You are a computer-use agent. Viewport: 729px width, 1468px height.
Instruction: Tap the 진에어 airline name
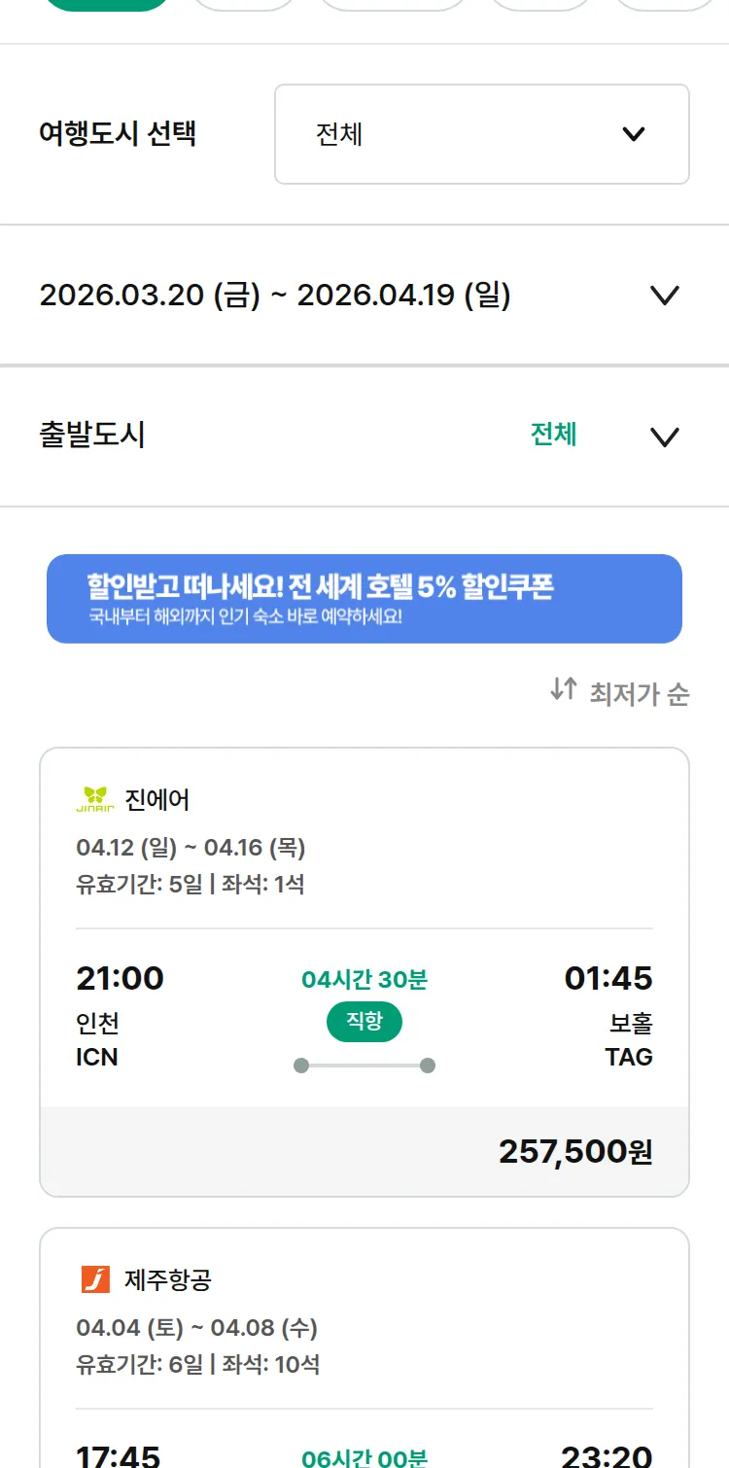[x=157, y=800]
